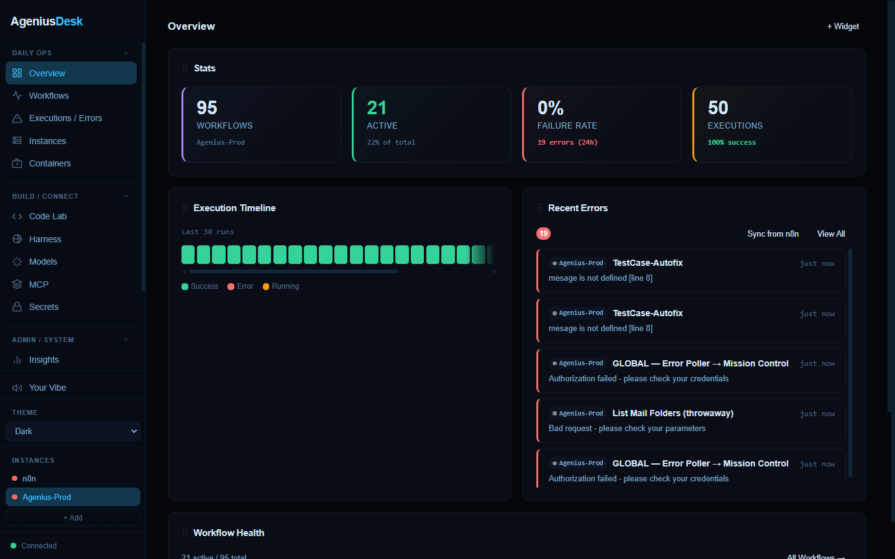Select the Agenius-Prod instance in sidebar
Viewport: 895px width, 559px height.
tap(73, 497)
